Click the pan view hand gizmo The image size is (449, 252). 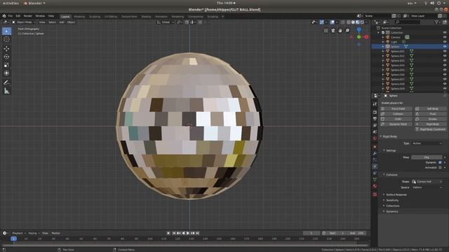[x=340, y=31]
